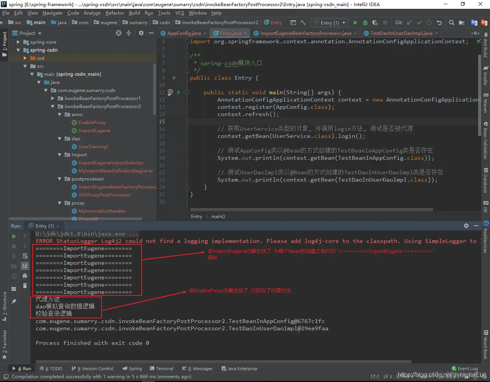Image resolution: width=490 pixels, height=382 pixels.
Task: Switch to the TestDaoInUserDaoImpl.java tab
Action: (x=401, y=33)
